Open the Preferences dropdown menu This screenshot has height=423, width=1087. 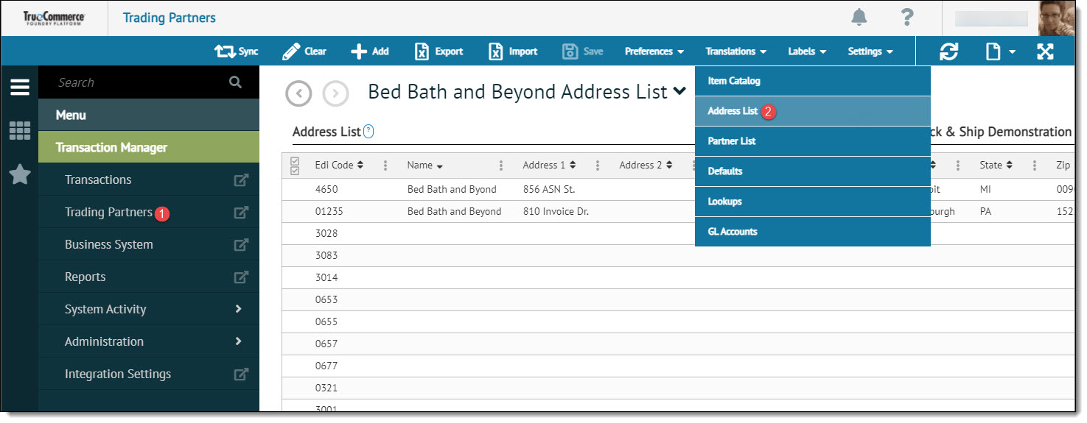click(654, 51)
